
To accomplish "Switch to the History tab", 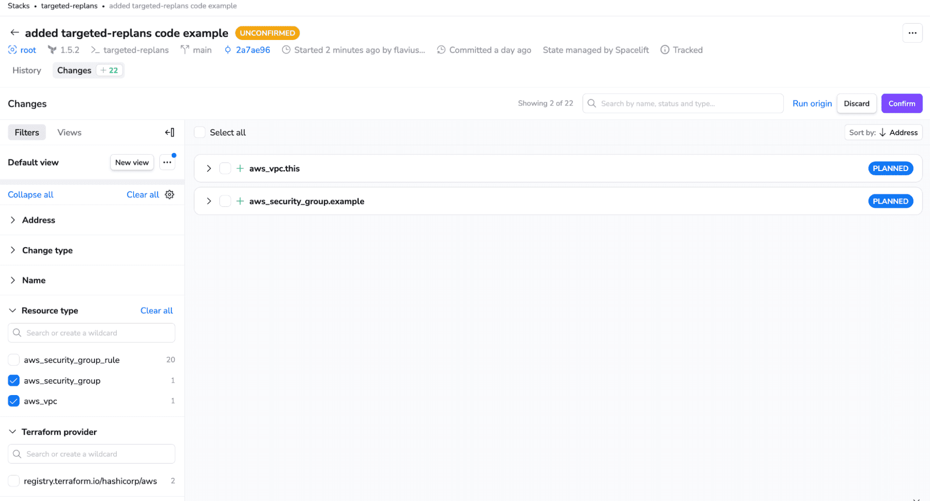I will point(27,70).
